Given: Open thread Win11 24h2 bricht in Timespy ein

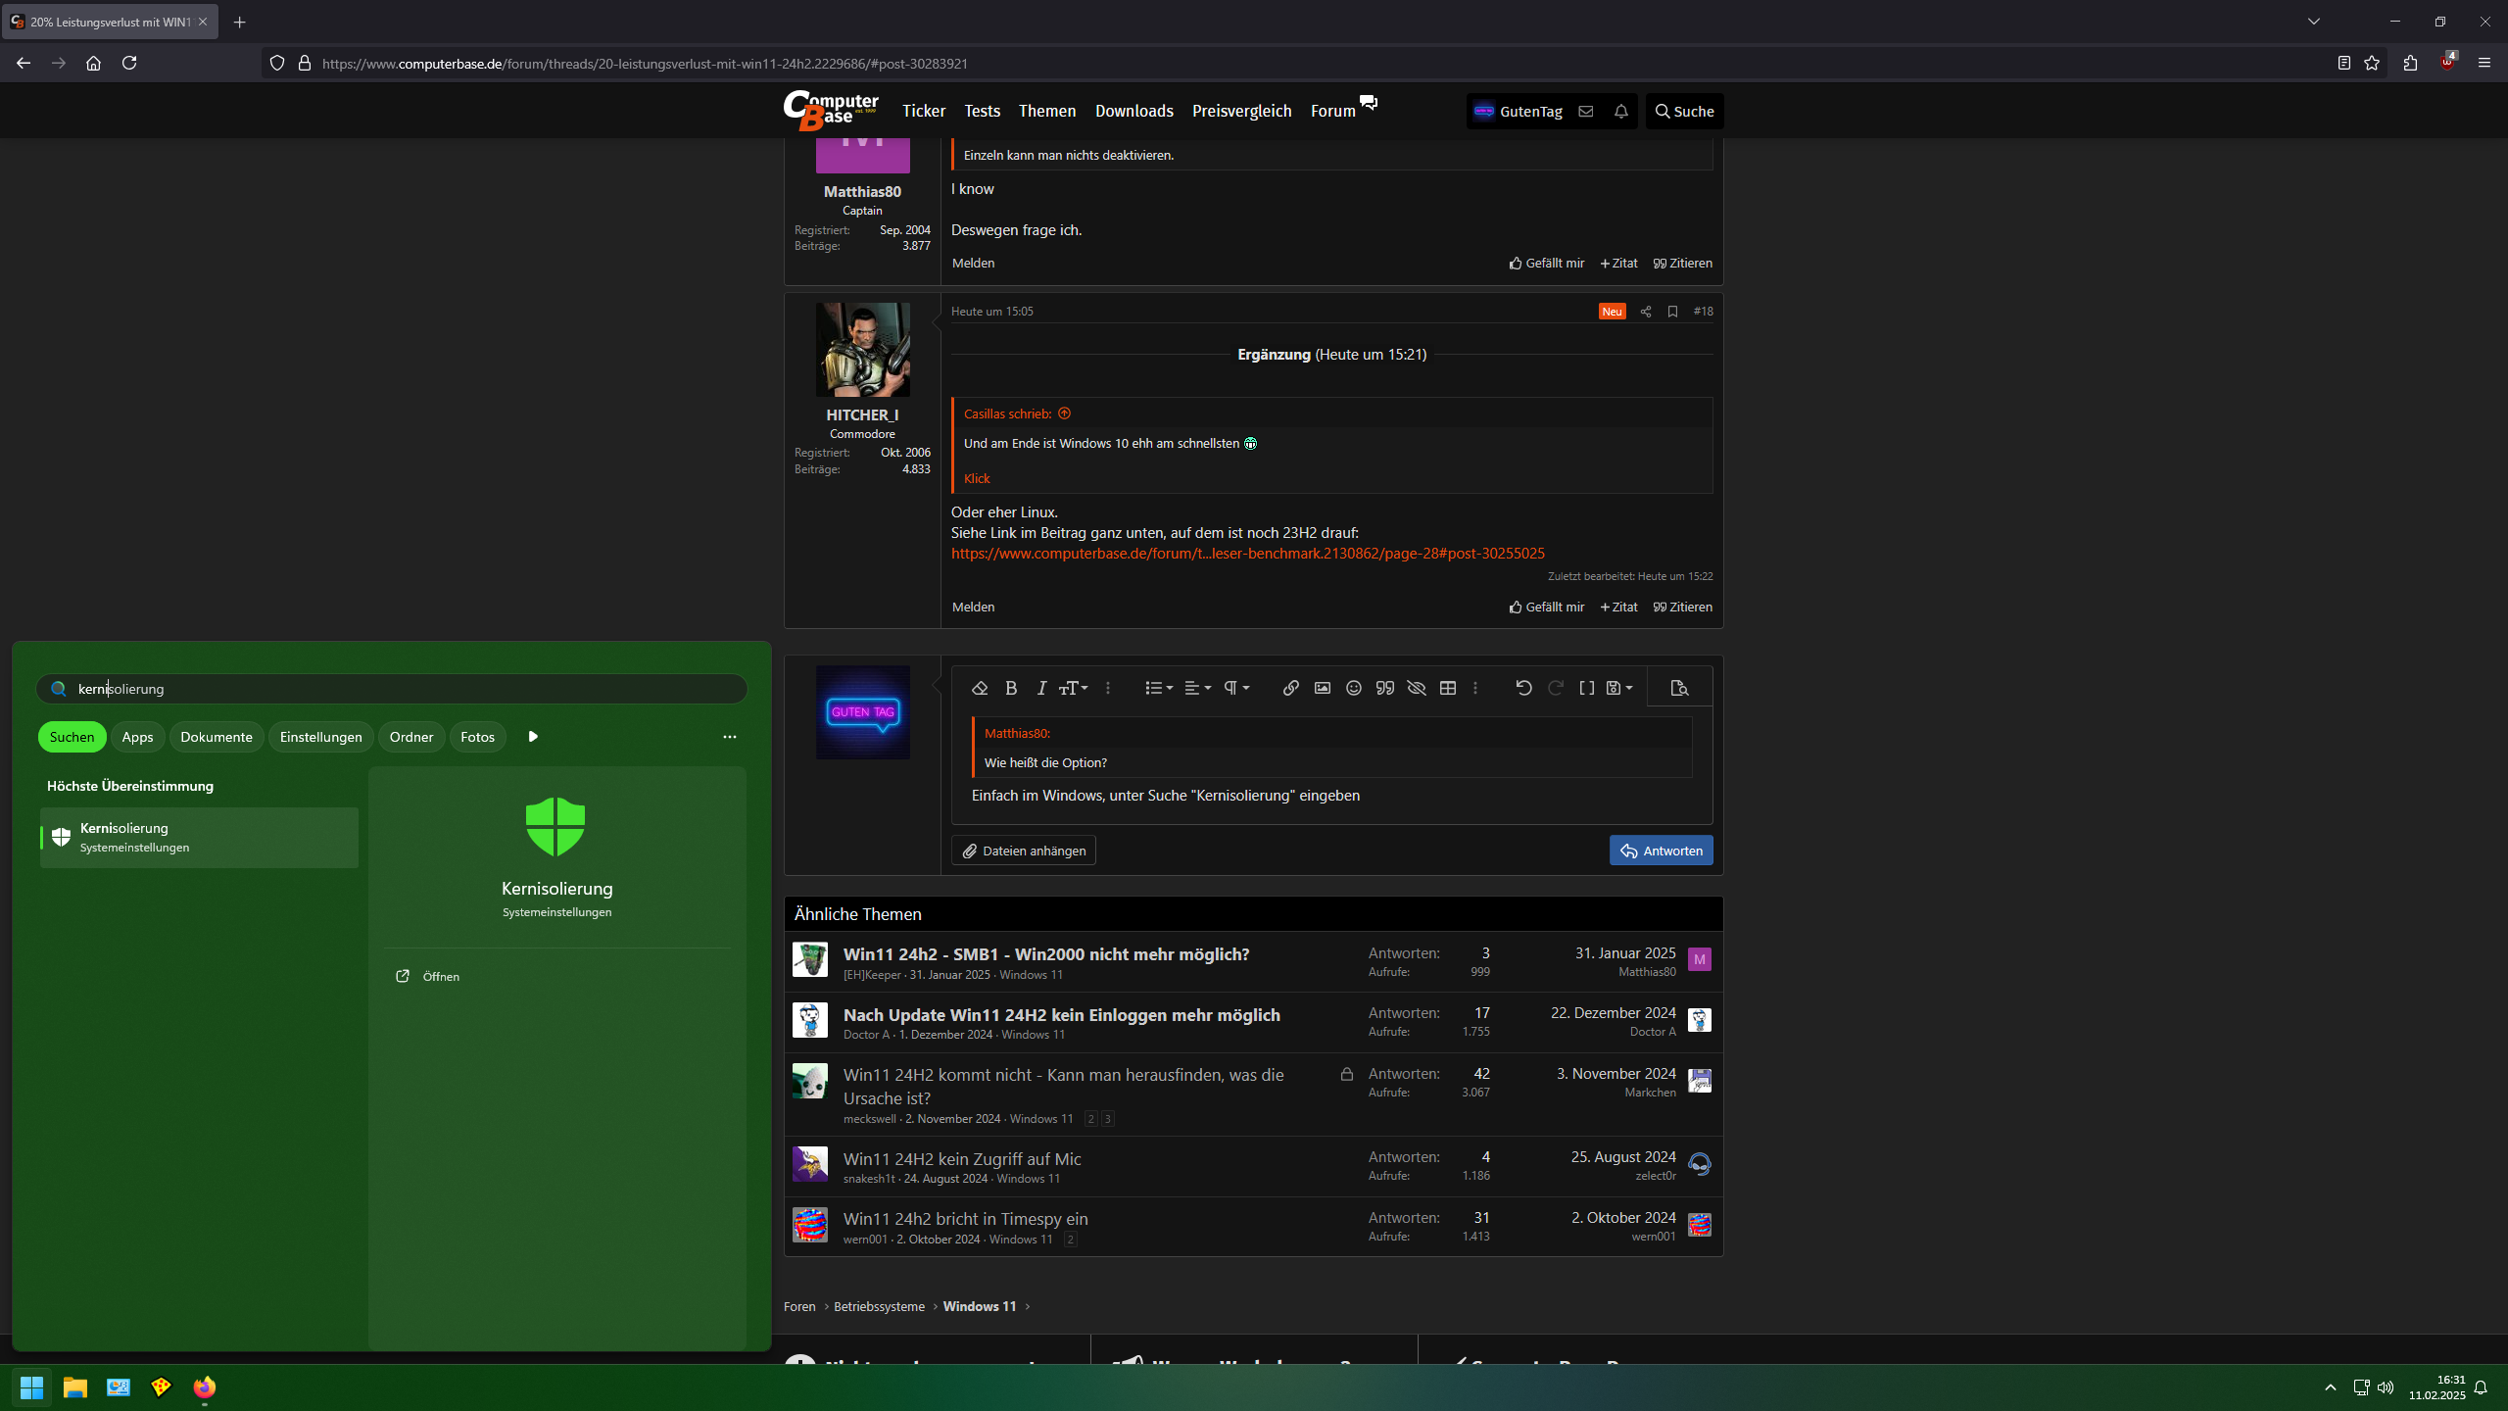Looking at the screenshot, I should tap(965, 1218).
